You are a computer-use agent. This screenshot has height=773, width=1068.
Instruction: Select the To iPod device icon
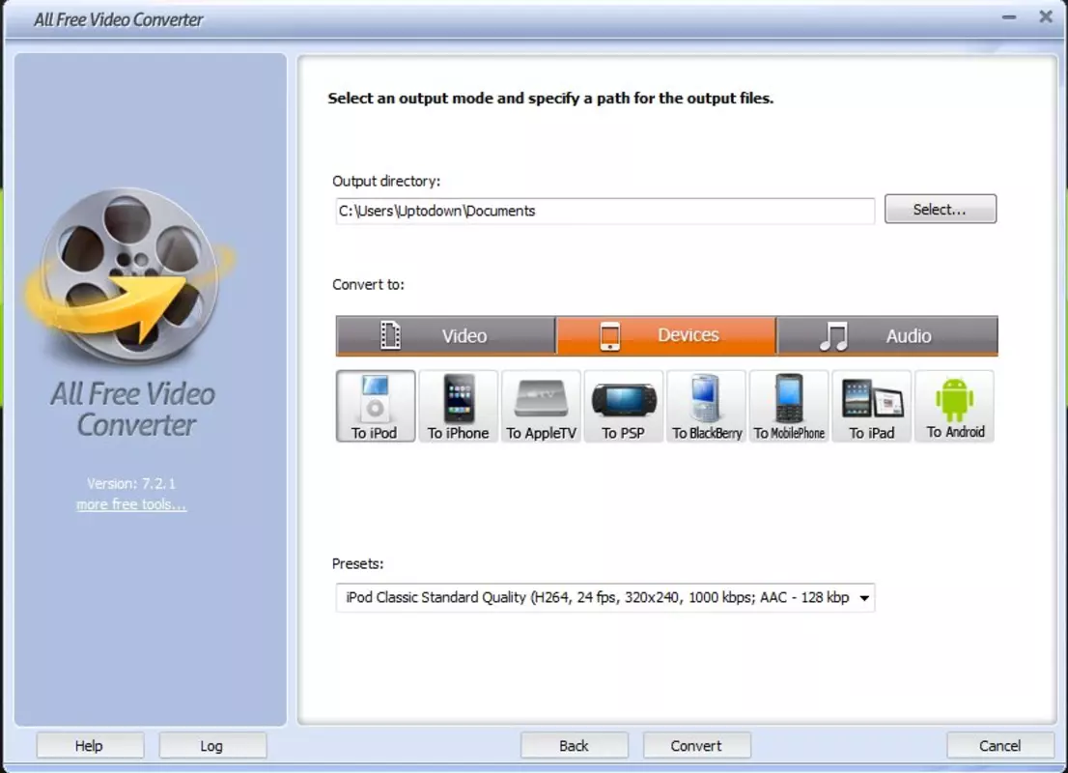(x=376, y=406)
